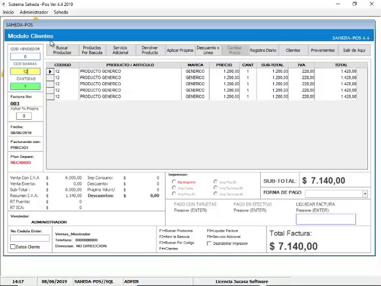Image resolution: width=381 pixels, height=286 pixels.
Task: Select the first row arrow selector
Action: tap(50, 71)
